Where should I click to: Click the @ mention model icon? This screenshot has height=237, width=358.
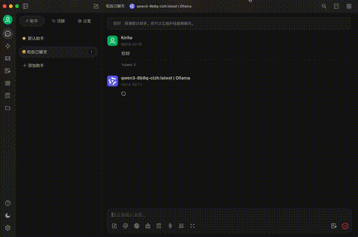point(125,226)
